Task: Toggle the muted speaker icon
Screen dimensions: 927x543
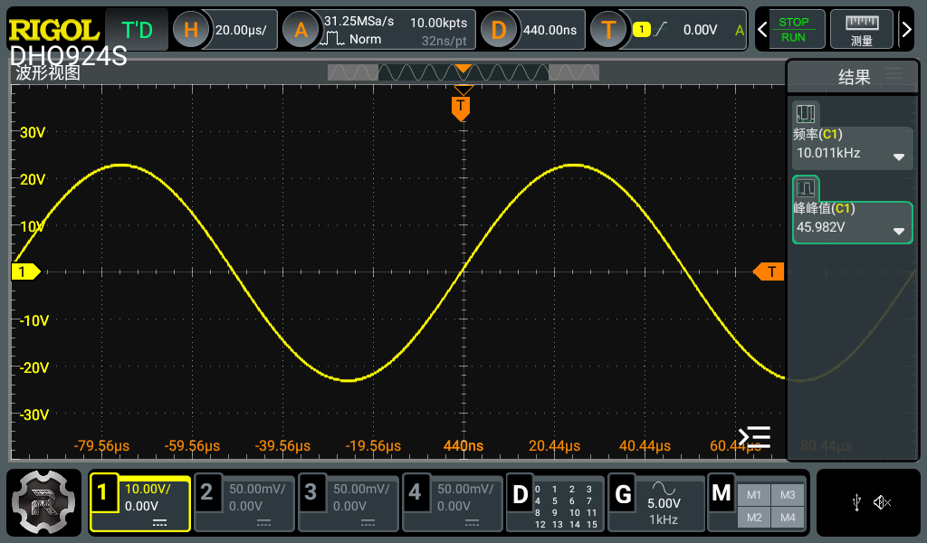Action: tap(882, 503)
